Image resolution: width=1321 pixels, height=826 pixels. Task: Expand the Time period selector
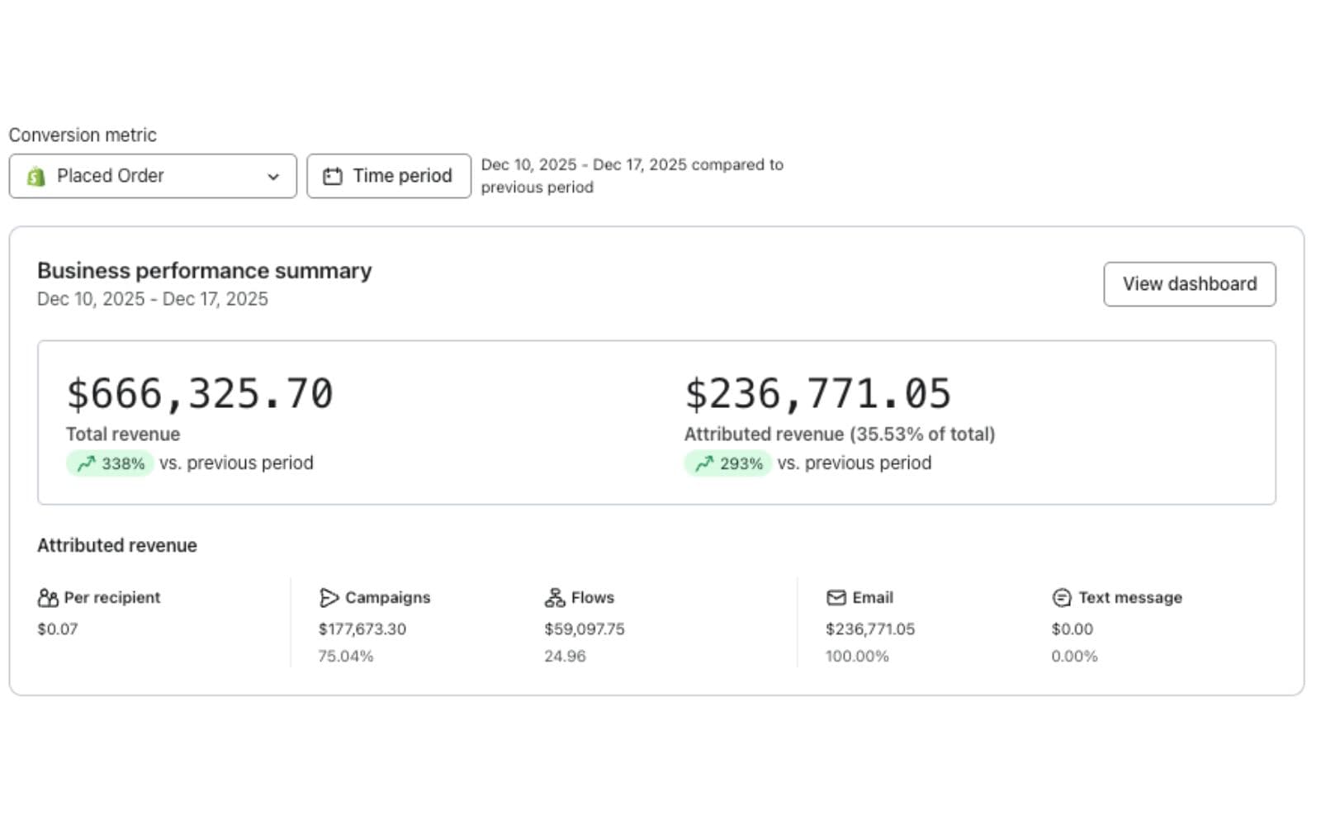[x=388, y=175]
